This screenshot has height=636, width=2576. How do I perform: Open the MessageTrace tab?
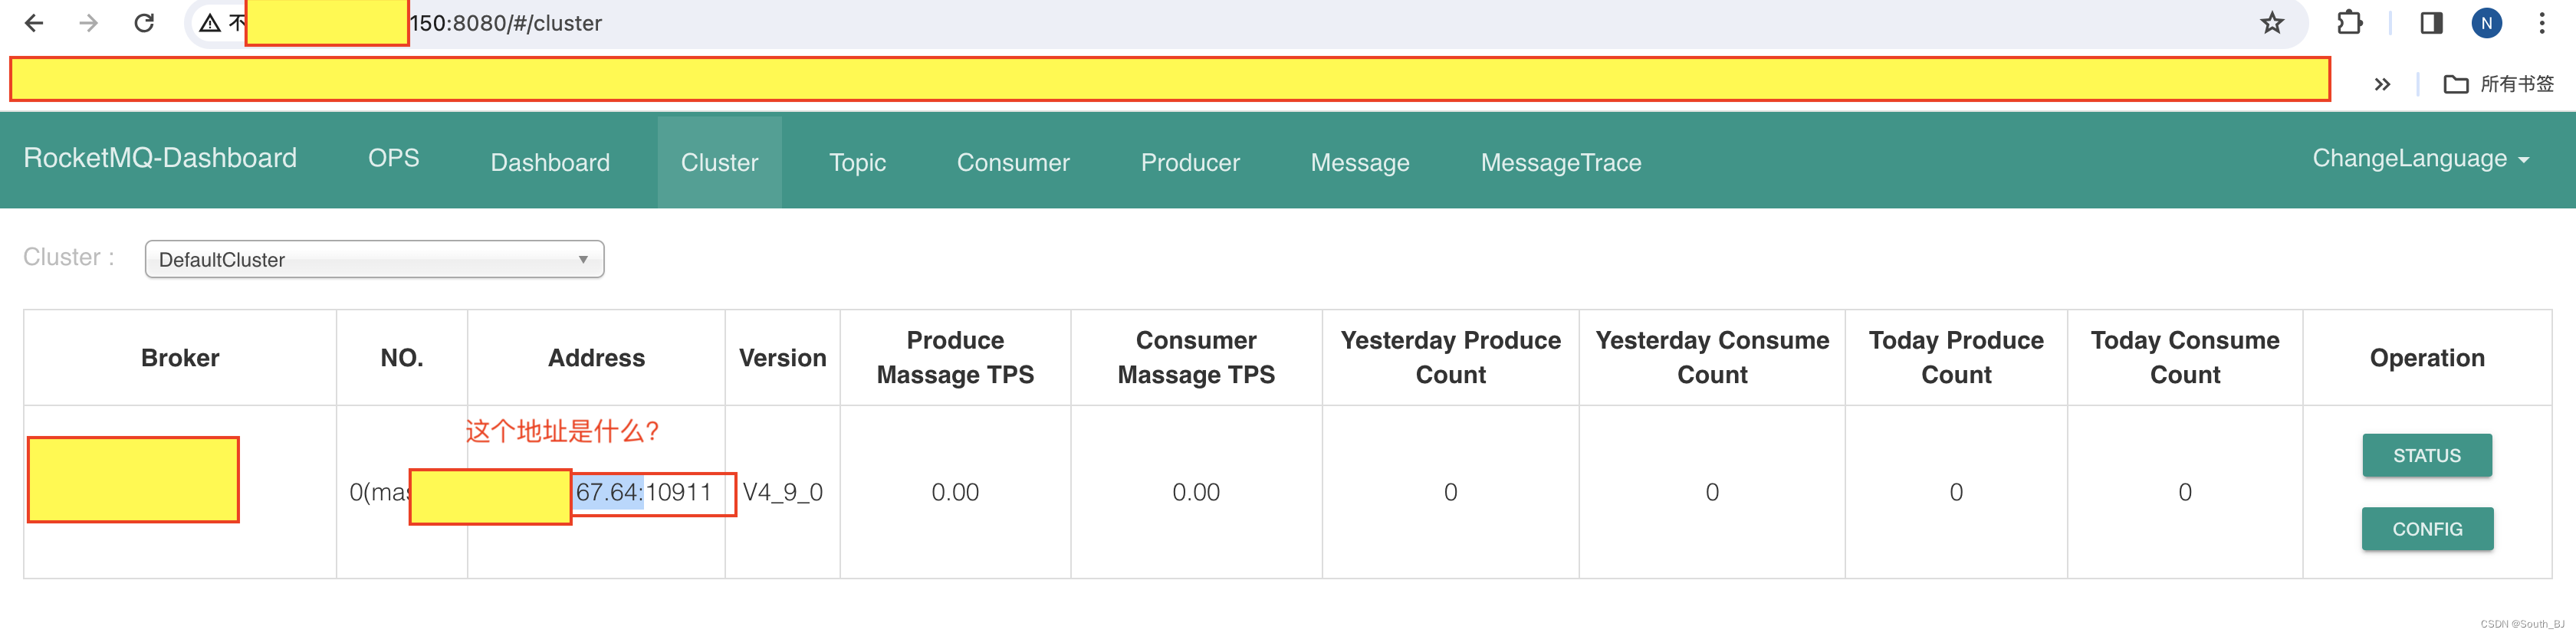click(x=1560, y=162)
